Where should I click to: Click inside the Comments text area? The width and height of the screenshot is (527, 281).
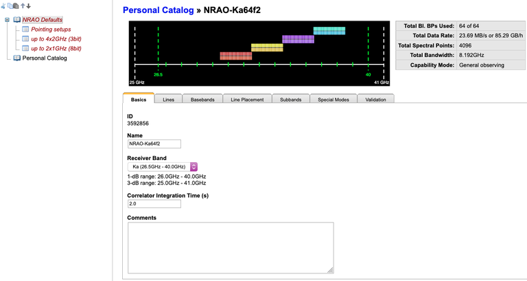pyautogui.click(x=230, y=247)
